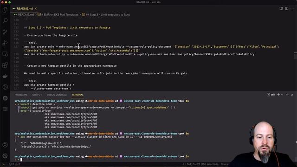This screenshot has height=167, width=297.
Task: Click the first layout icon beside split editor
Action: tap(281, 8)
